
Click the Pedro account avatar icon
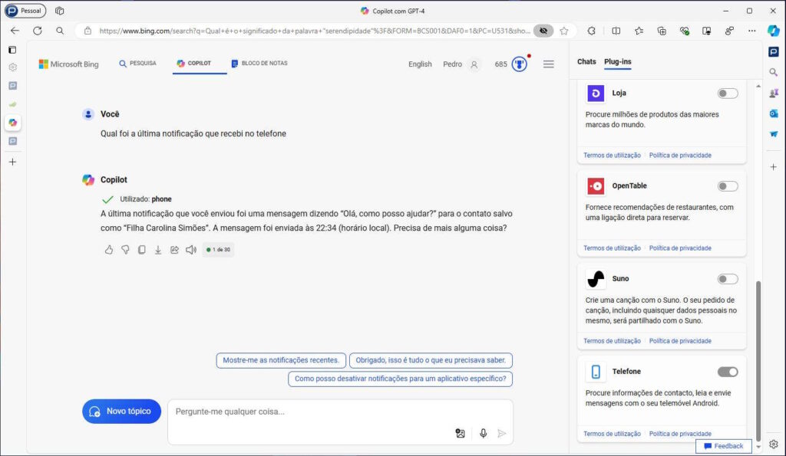coord(474,64)
